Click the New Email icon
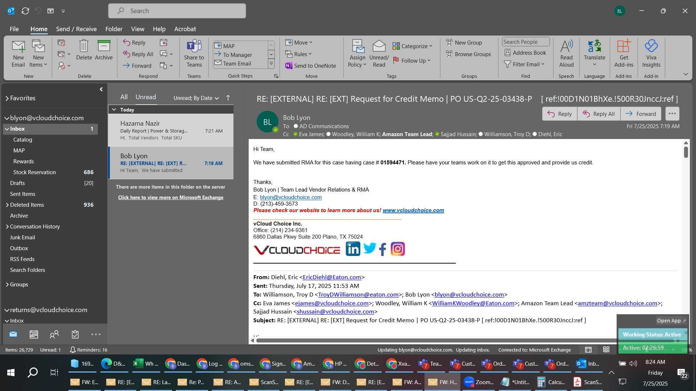The image size is (696, 391). pyautogui.click(x=18, y=54)
